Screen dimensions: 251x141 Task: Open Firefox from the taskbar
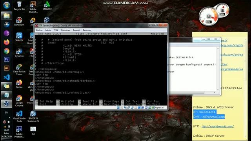[6, 42]
